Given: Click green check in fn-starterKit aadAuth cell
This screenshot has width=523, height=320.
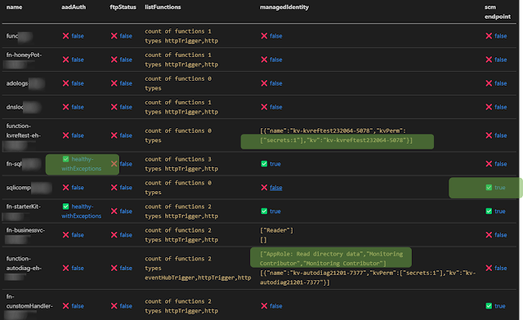Looking at the screenshot, I should tap(65, 207).
